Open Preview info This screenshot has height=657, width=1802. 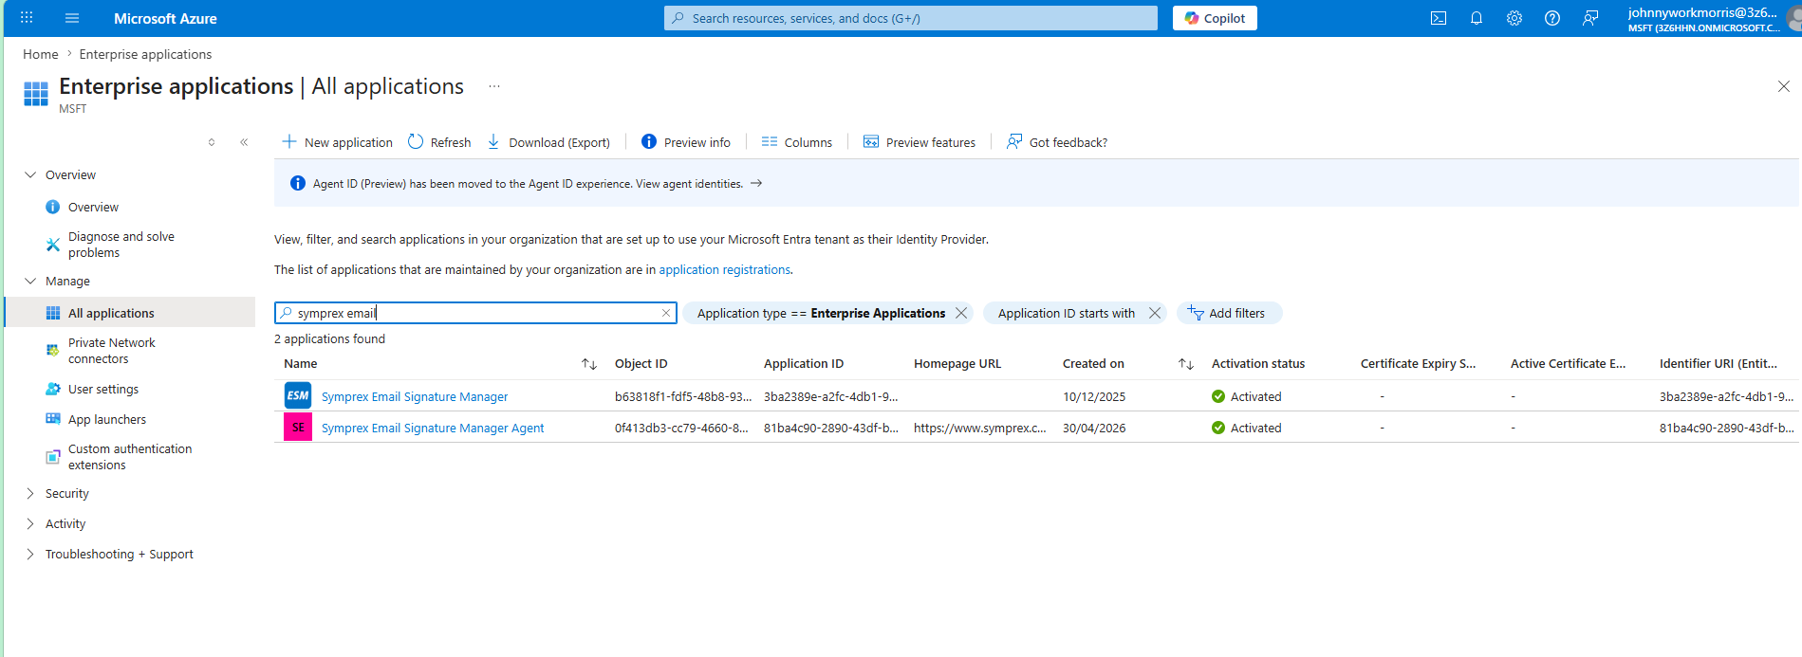click(x=686, y=142)
